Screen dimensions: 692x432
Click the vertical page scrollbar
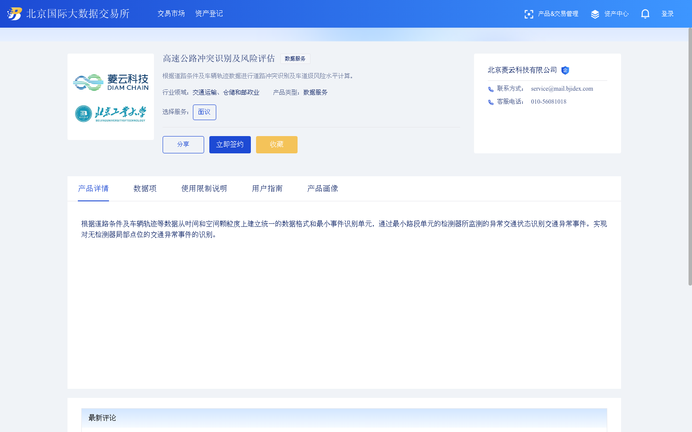(x=690, y=156)
